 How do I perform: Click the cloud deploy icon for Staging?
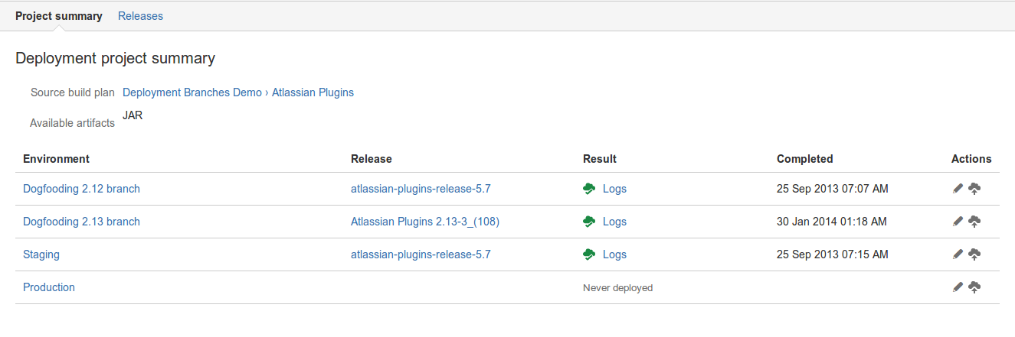[974, 254]
